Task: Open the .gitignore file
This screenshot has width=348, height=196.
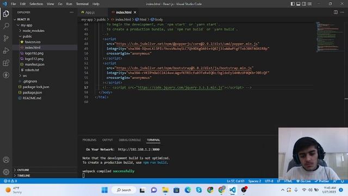Action: point(30,81)
